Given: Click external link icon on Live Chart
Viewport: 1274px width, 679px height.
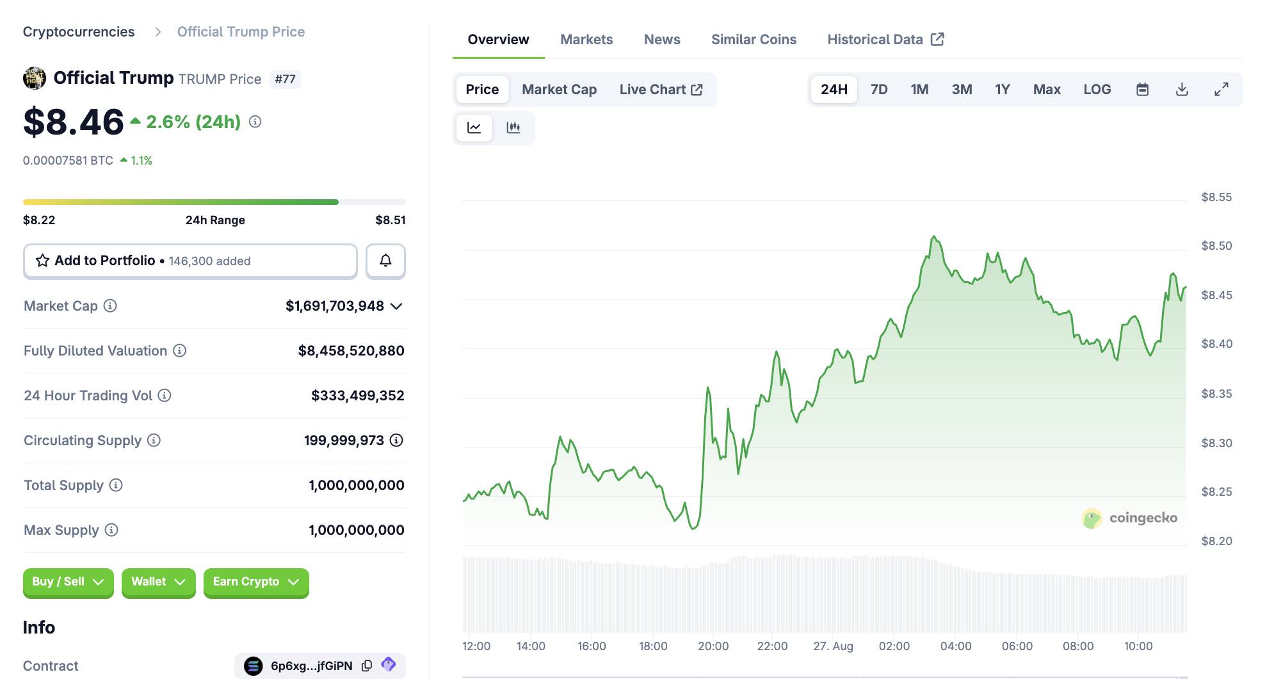Looking at the screenshot, I should [x=697, y=90].
